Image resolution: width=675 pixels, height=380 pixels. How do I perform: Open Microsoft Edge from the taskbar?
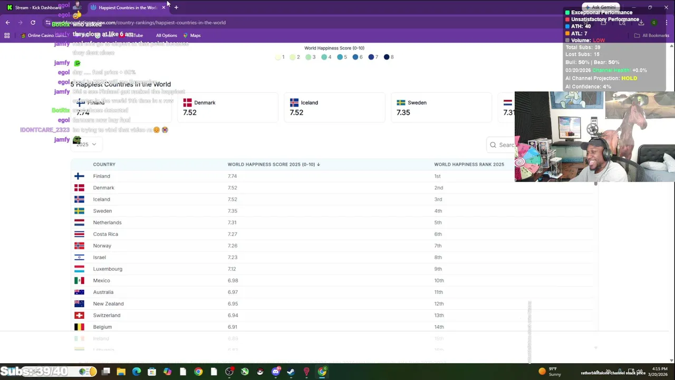click(137, 372)
